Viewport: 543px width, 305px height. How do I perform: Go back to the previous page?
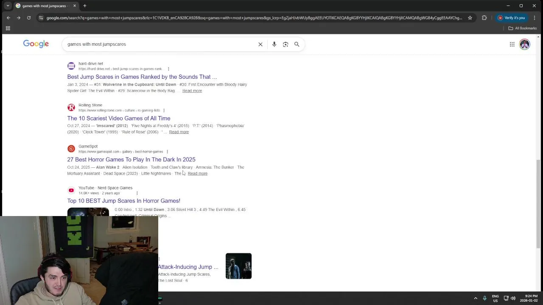[8, 18]
